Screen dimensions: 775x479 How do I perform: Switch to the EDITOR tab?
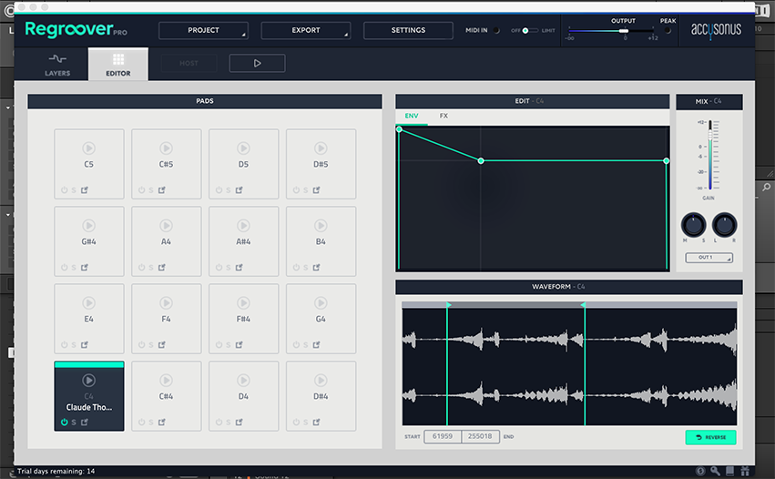(x=118, y=65)
